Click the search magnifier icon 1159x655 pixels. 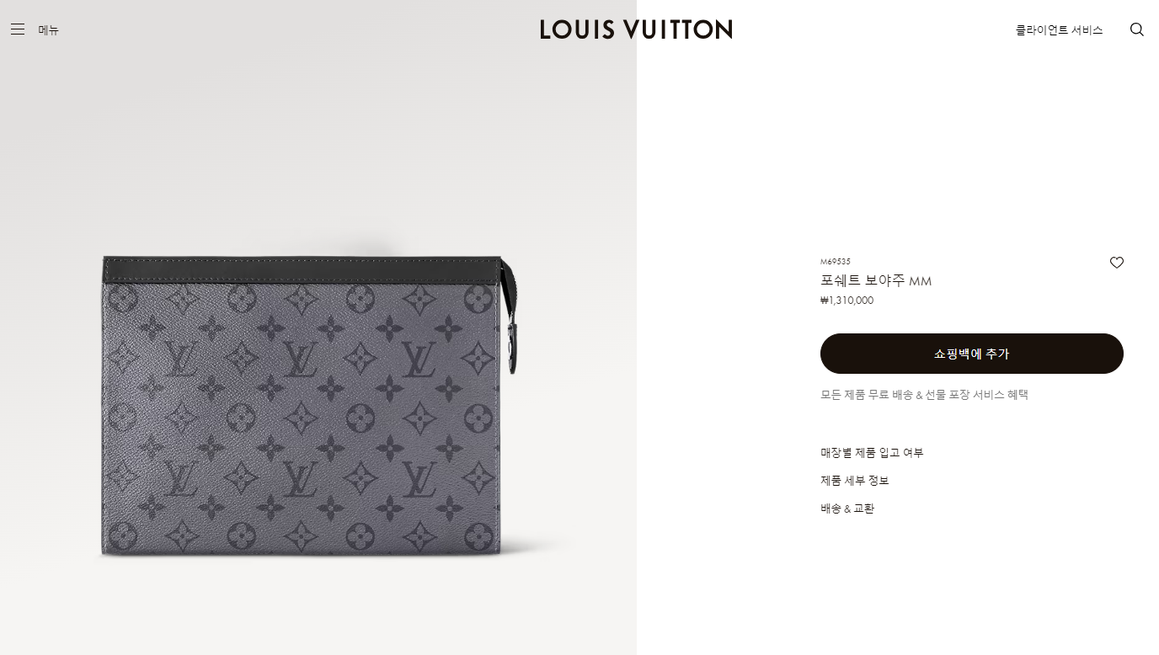tap(1137, 29)
